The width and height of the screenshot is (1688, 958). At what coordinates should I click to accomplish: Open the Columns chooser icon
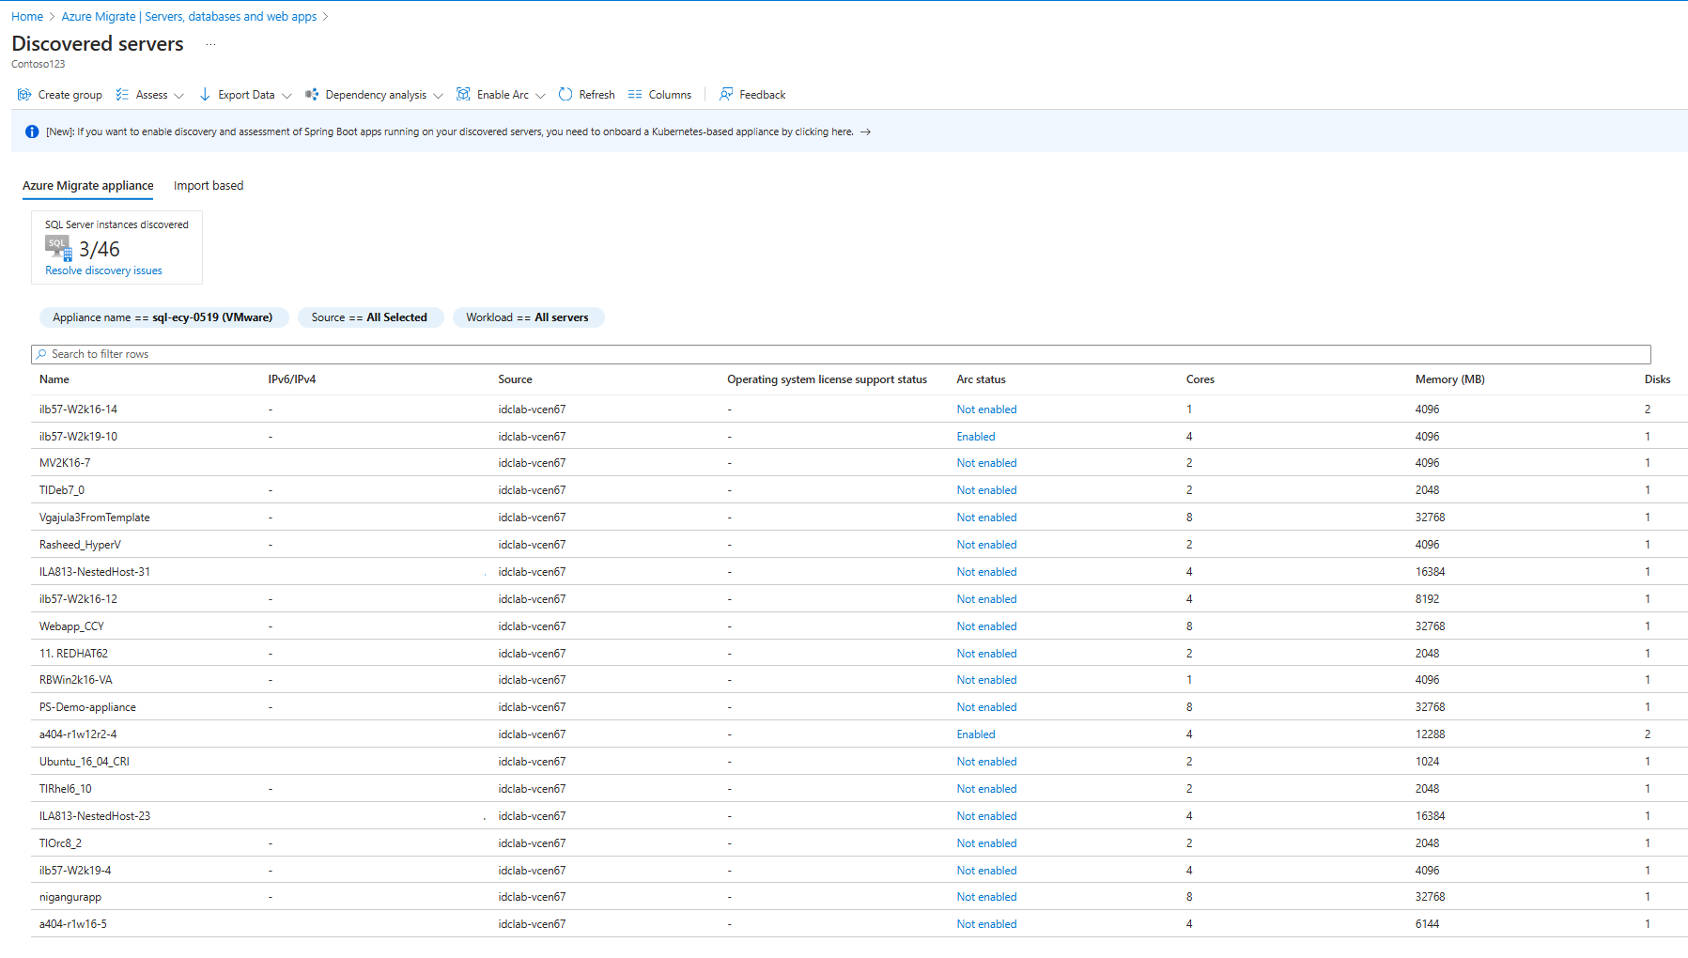[x=635, y=95]
